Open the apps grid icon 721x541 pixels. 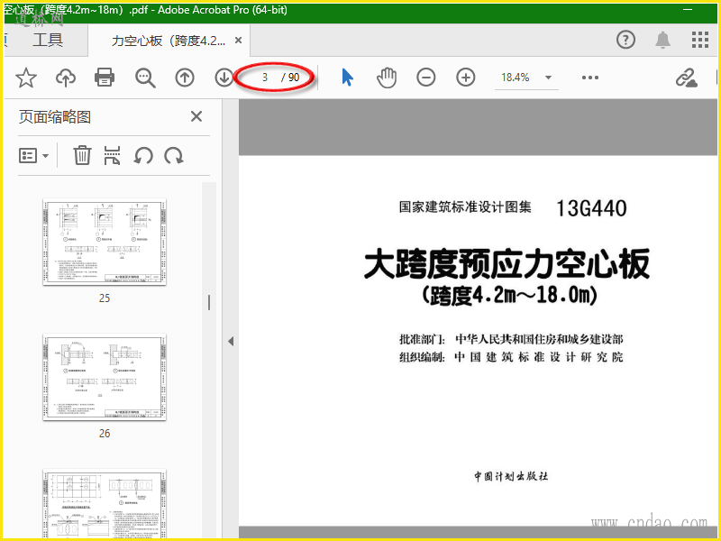[x=700, y=40]
